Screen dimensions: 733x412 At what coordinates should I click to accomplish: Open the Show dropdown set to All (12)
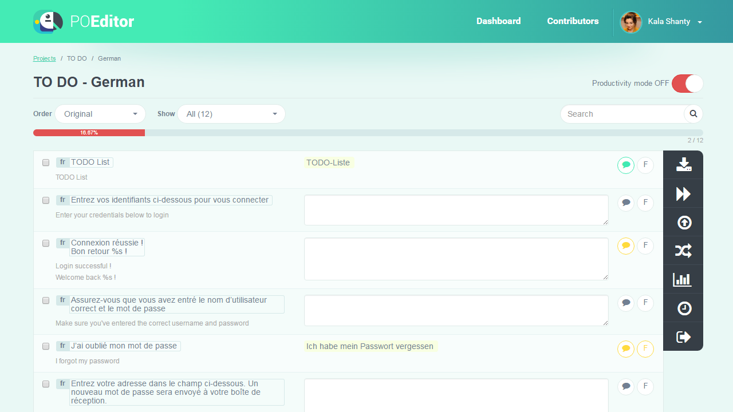(x=231, y=114)
